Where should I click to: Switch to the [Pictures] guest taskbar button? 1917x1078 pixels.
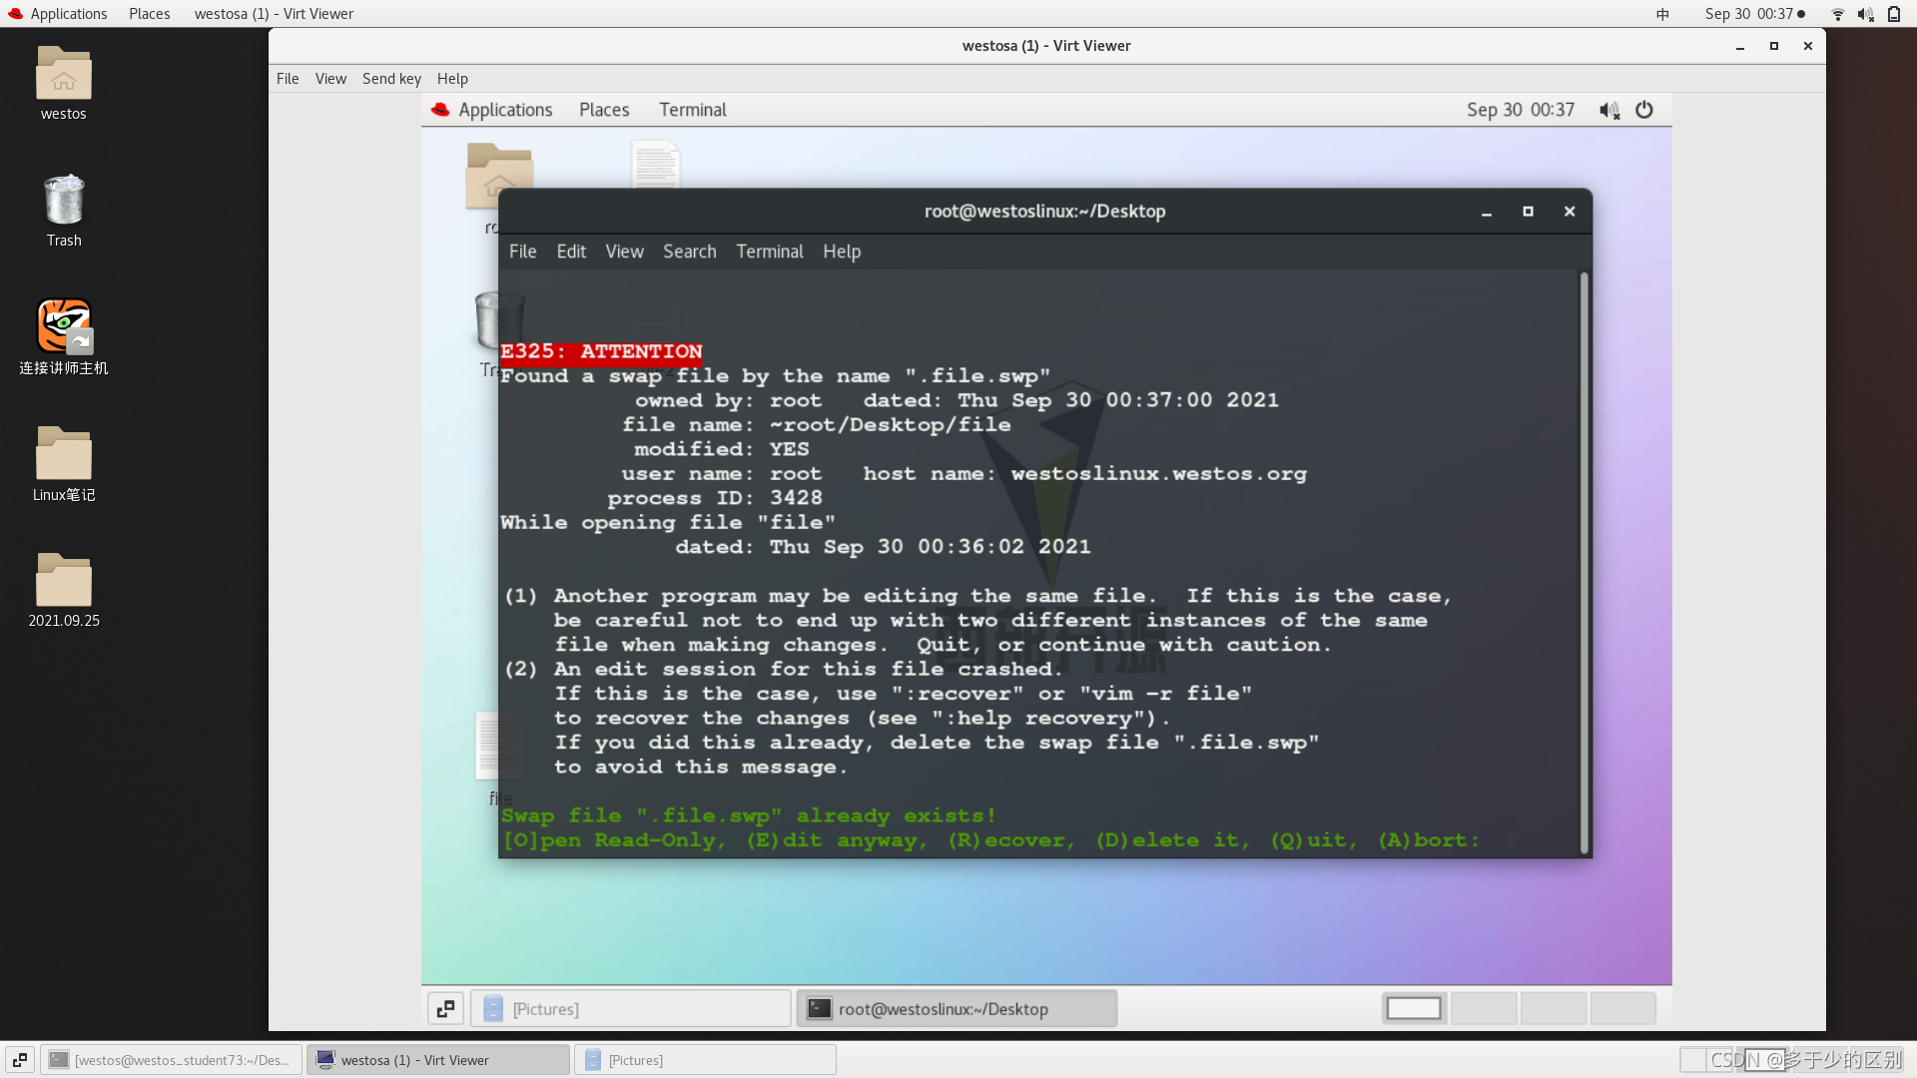630,1009
